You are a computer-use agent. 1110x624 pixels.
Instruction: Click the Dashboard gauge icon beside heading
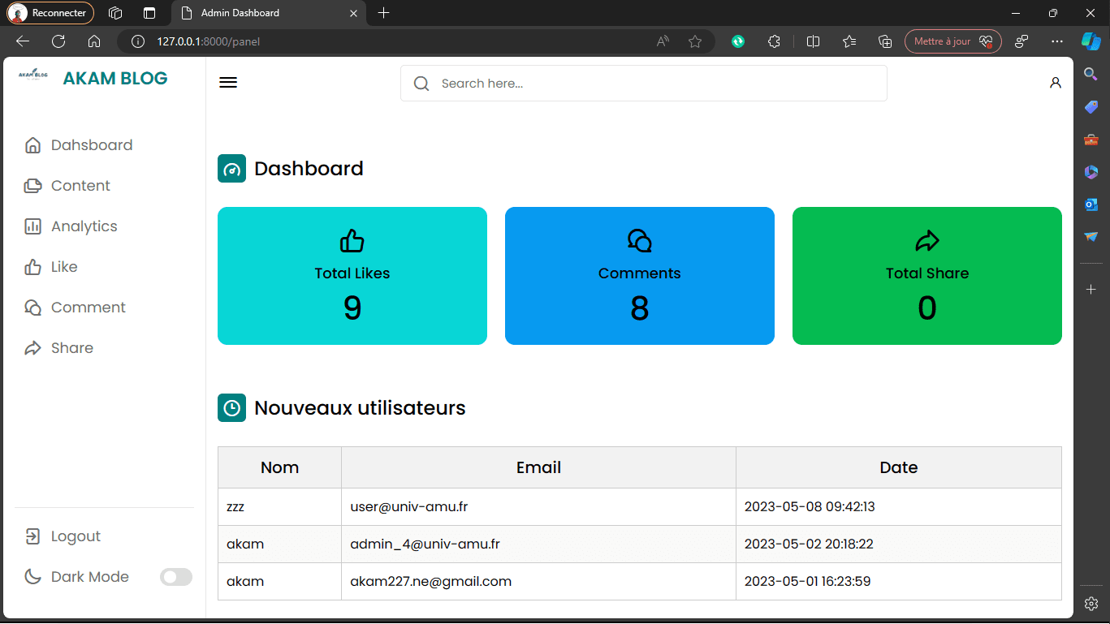(231, 169)
